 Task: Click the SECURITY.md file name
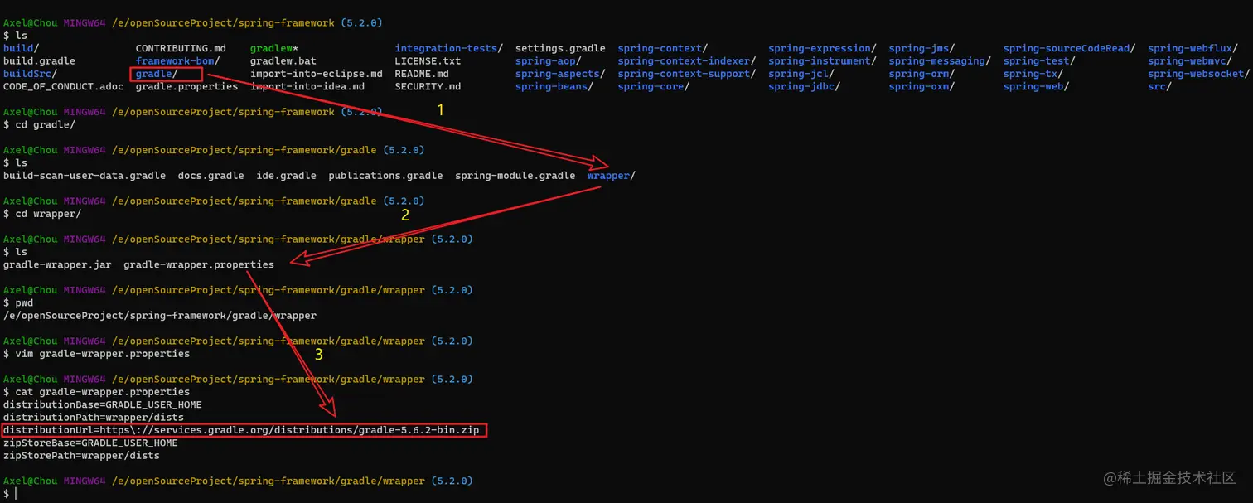coord(428,86)
